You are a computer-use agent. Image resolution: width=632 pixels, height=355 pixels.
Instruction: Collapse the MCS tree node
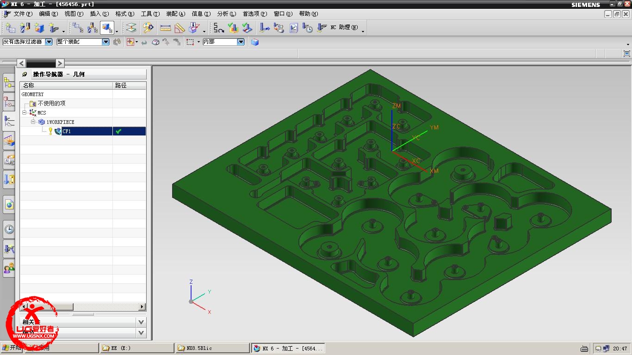coord(24,112)
